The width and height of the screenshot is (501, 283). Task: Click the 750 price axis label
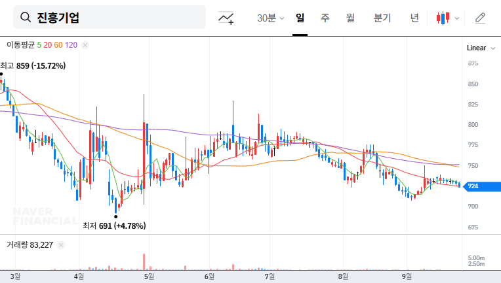click(x=473, y=166)
